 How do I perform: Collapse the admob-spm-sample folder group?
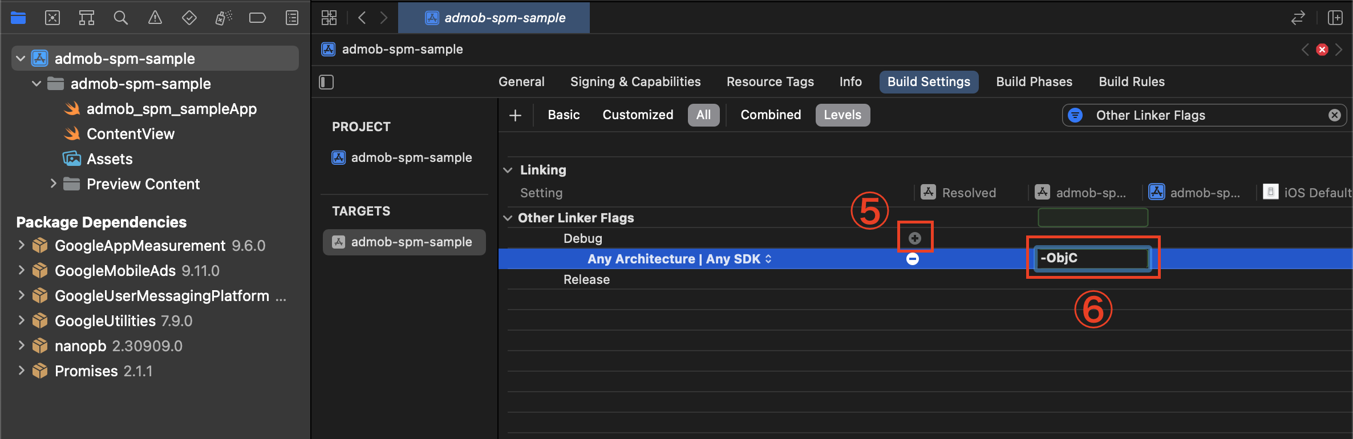37,84
